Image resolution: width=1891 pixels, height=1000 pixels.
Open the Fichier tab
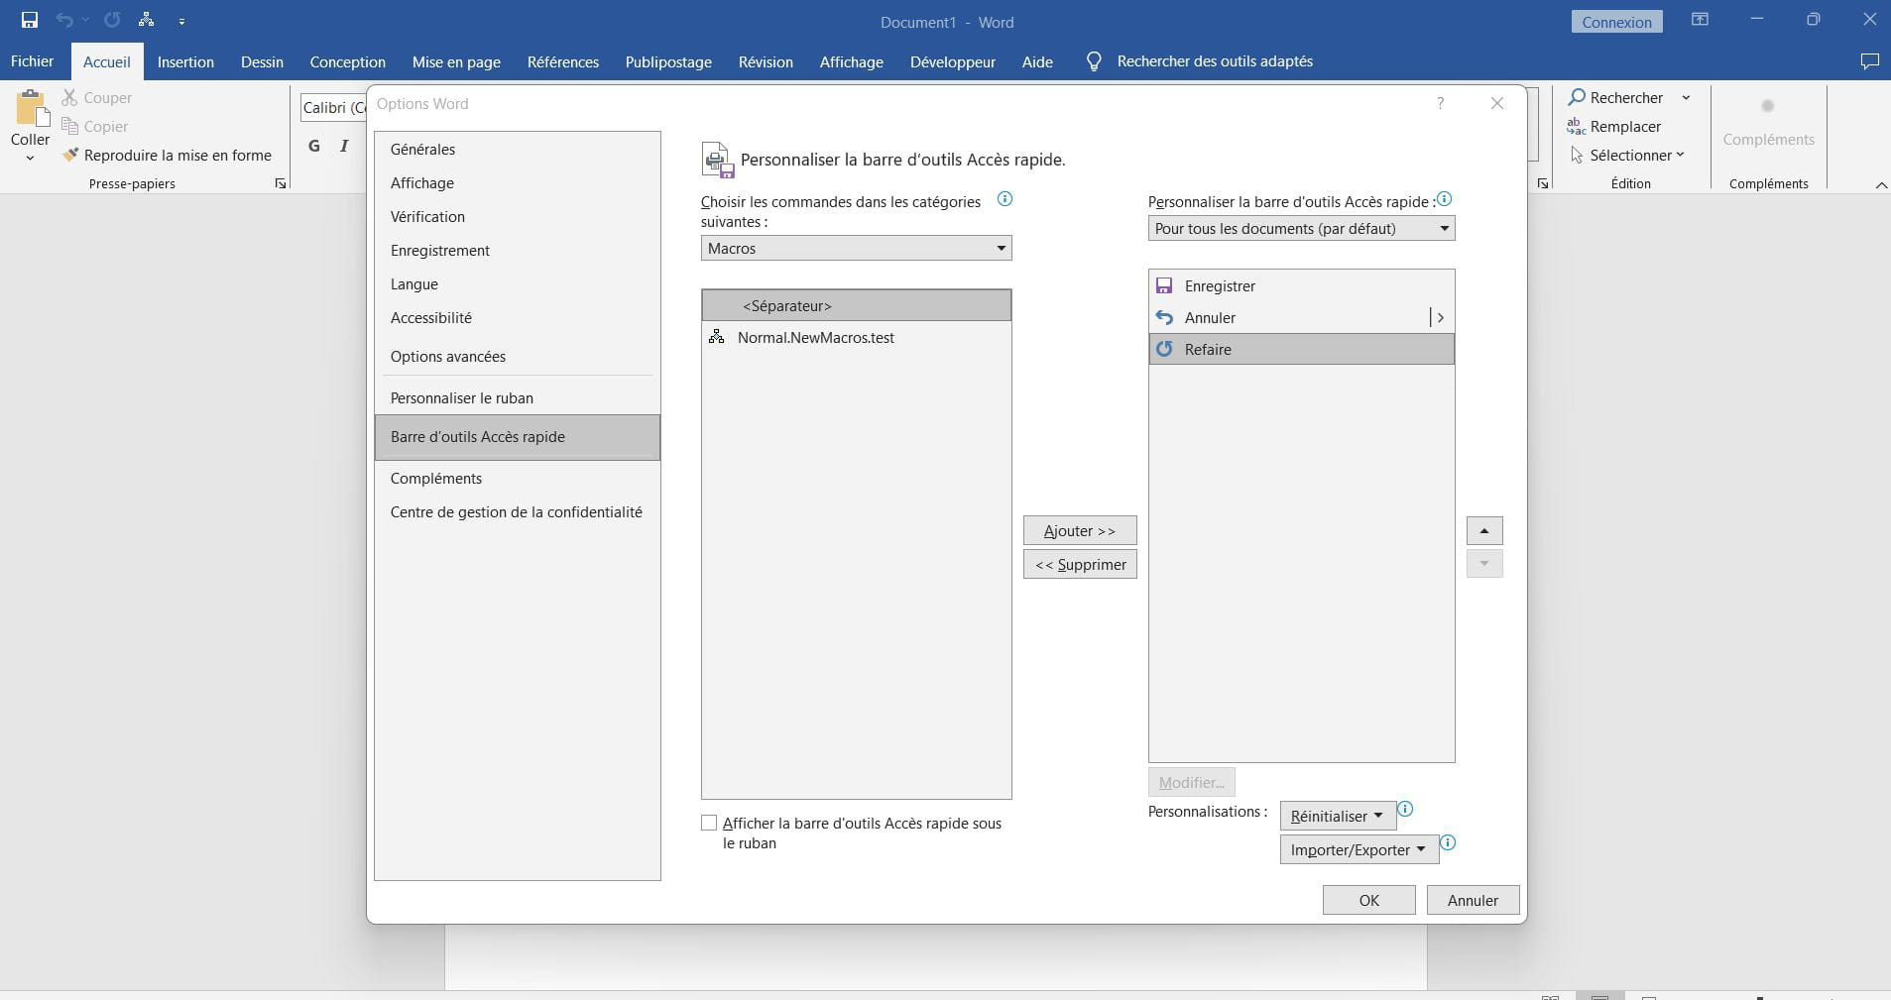[32, 61]
